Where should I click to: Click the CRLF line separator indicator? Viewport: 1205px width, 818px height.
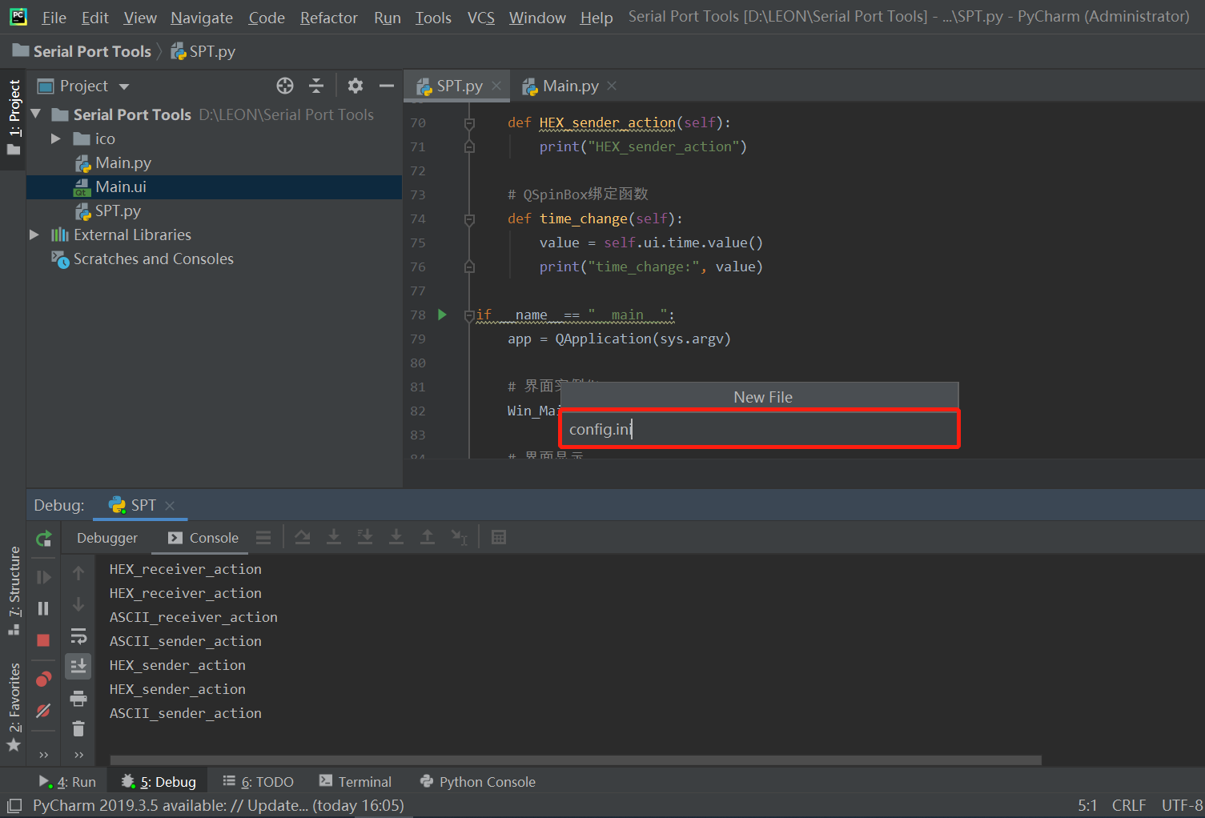[1129, 805]
